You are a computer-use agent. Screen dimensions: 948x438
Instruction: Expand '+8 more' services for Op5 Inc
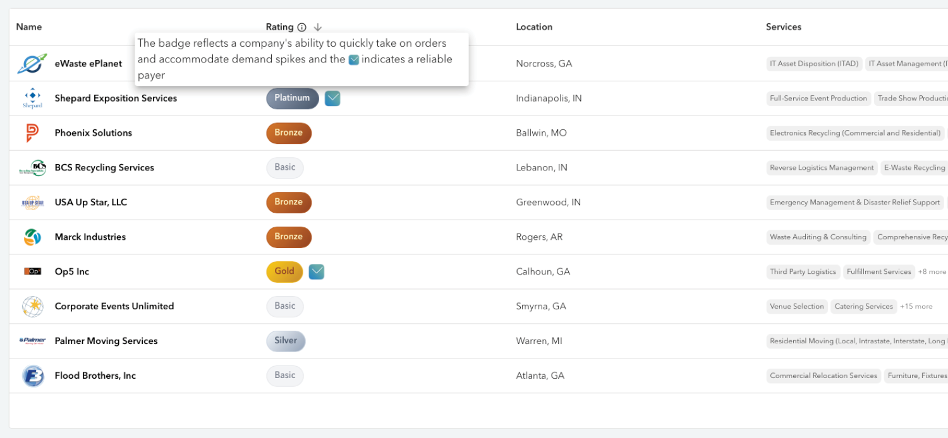pos(932,272)
